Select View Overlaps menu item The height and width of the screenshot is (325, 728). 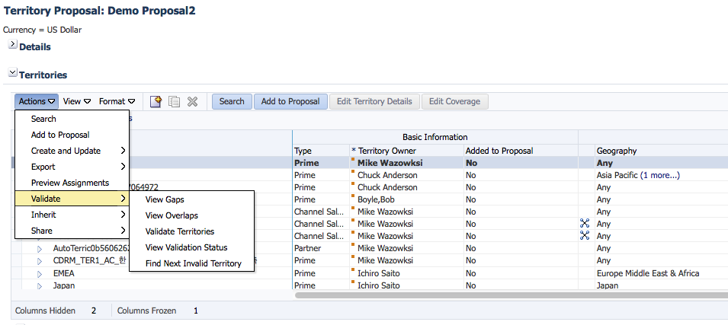tap(171, 215)
